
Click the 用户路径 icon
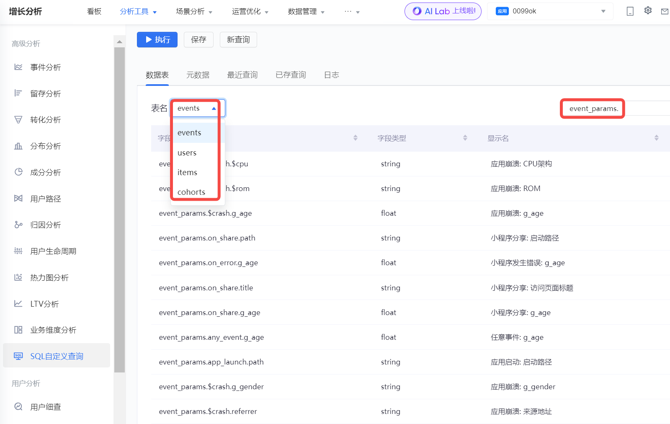click(x=18, y=199)
